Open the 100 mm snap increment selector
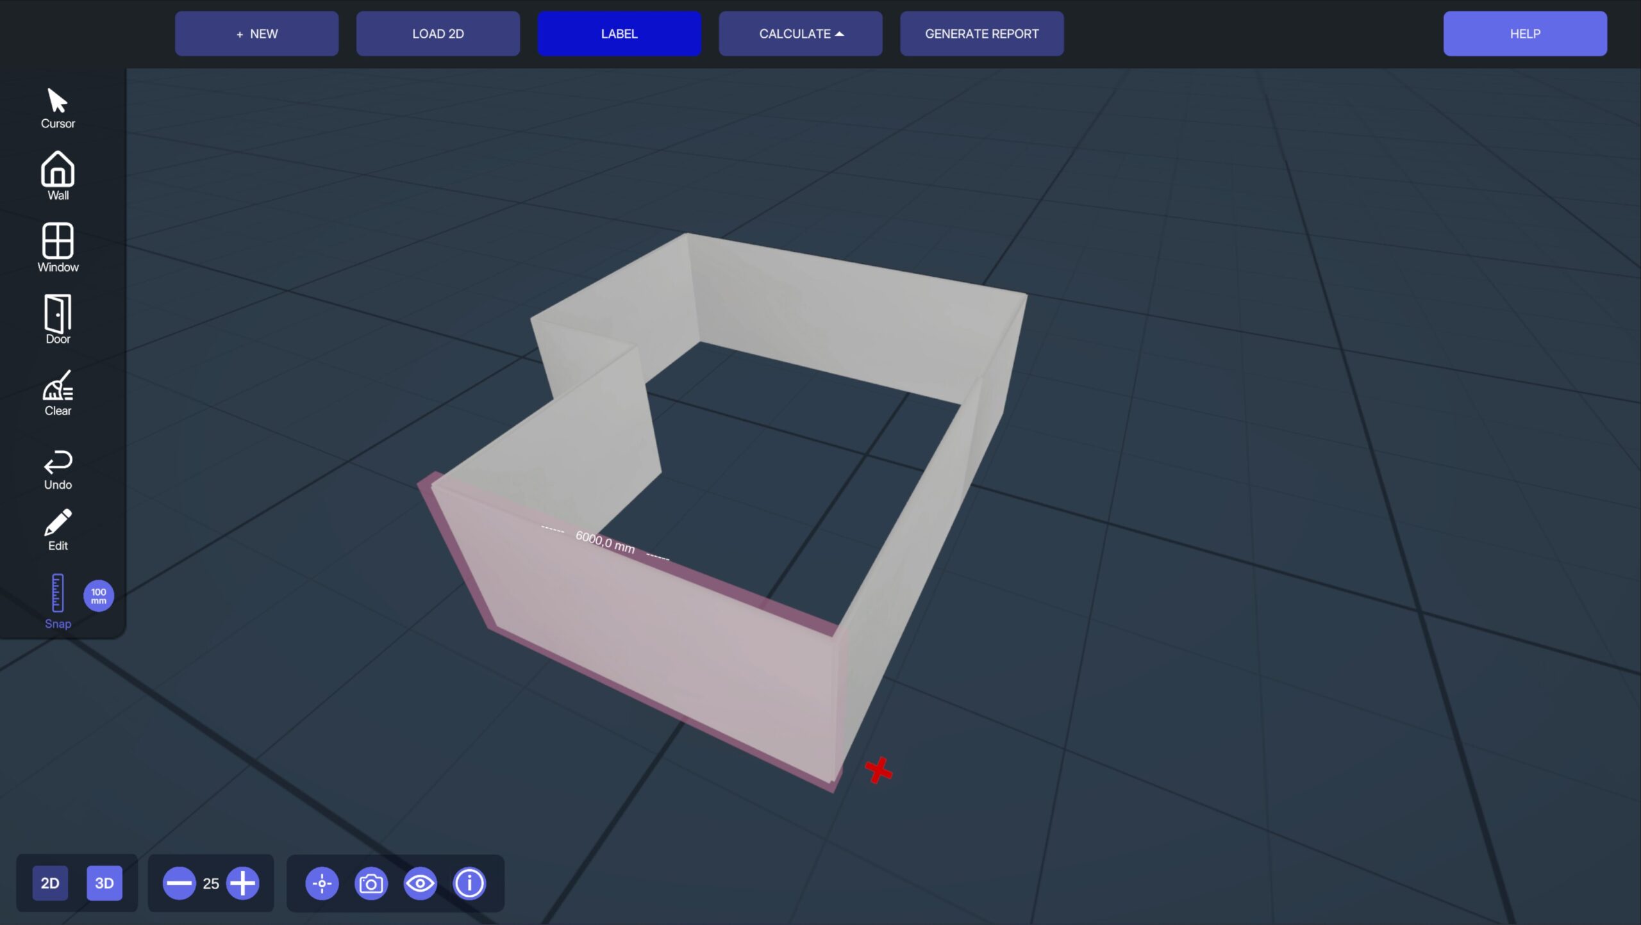This screenshot has width=1641, height=925. point(98,595)
